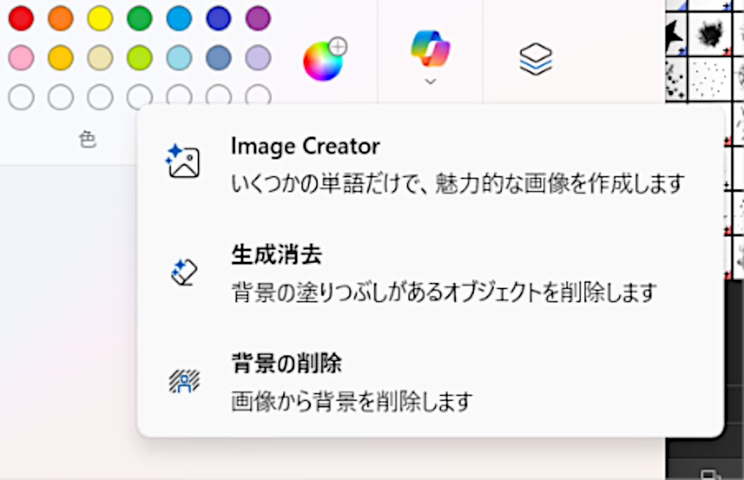
Task: Open the Edit Colors color wheel
Action: (x=324, y=59)
